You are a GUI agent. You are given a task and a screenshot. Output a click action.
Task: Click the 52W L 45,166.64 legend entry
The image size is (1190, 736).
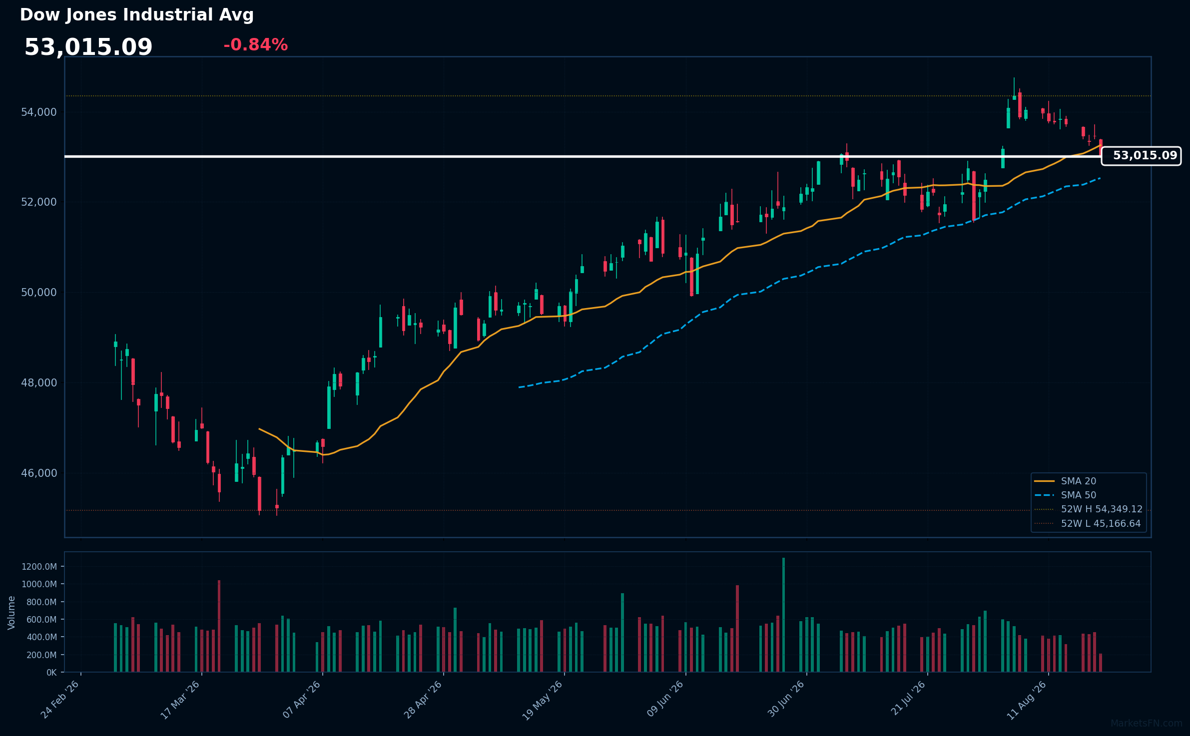(x=1088, y=524)
